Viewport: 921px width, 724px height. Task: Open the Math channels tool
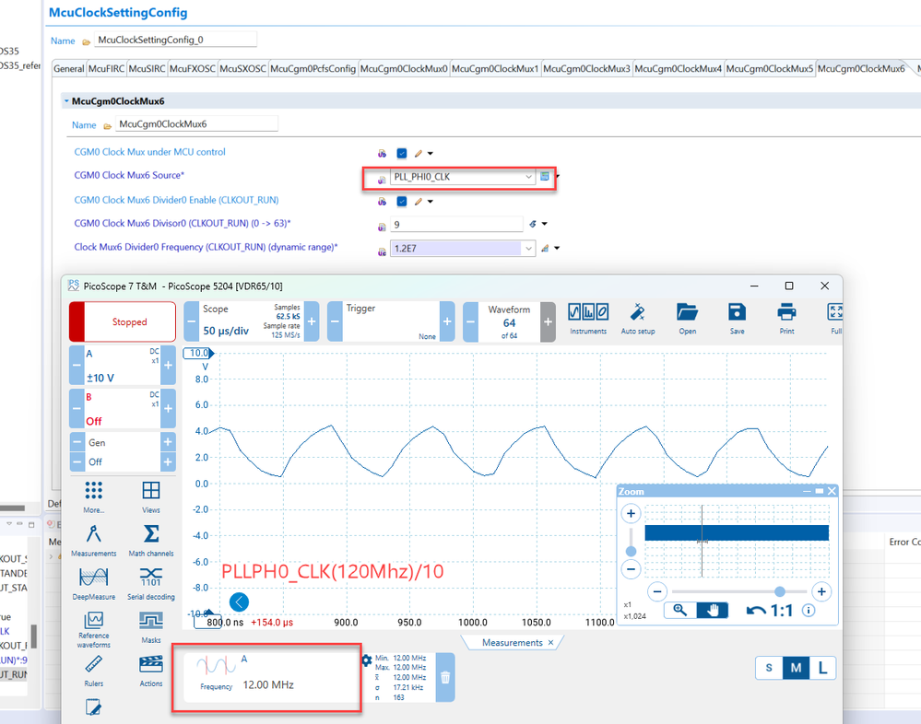coord(151,540)
